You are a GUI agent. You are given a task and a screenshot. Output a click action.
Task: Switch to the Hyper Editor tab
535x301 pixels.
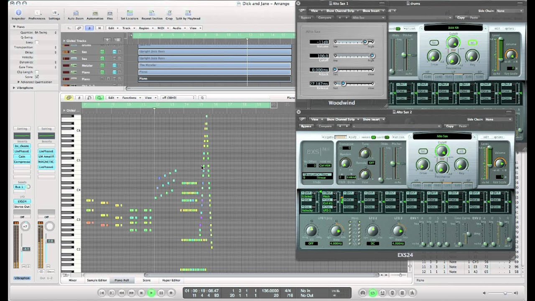171,280
